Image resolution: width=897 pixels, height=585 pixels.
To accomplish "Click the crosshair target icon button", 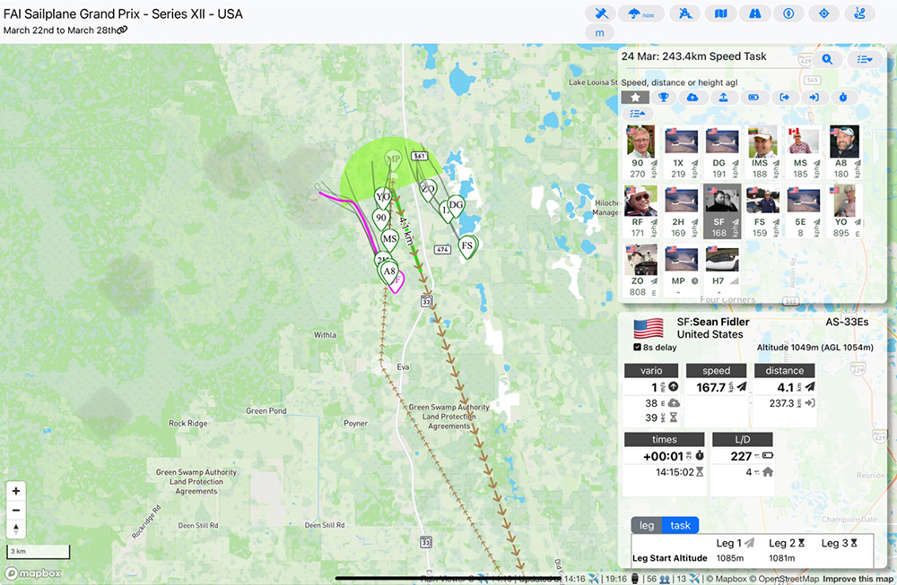I will coord(823,13).
